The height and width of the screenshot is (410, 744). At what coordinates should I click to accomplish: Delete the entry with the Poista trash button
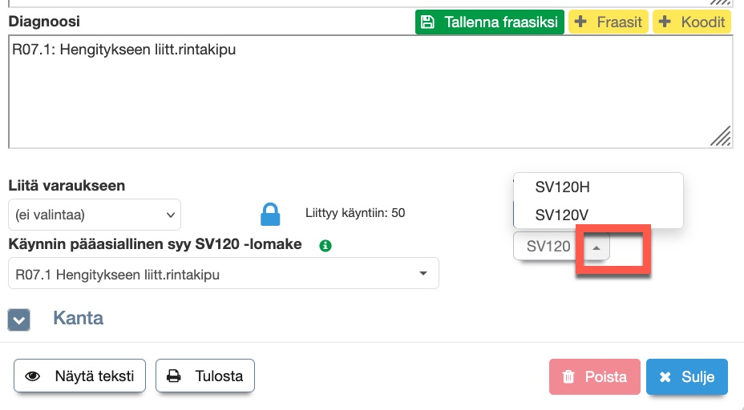(x=594, y=376)
